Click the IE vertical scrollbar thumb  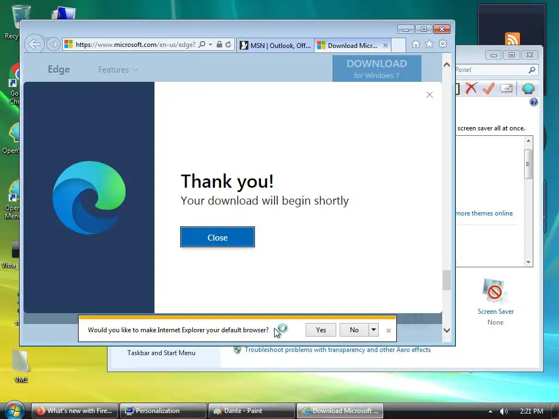click(x=447, y=280)
